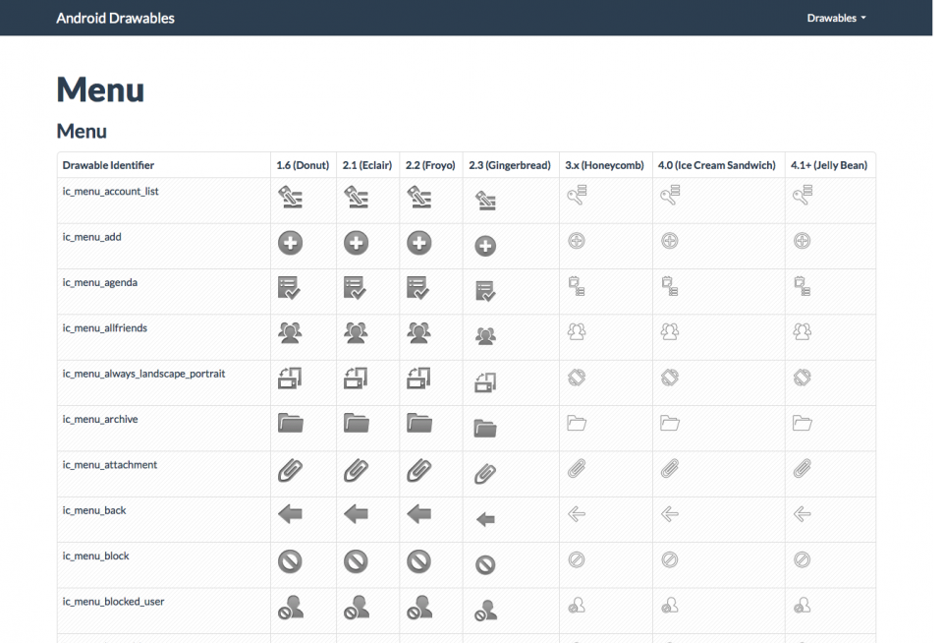Follow the ic_menu_archive link

click(x=98, y=419)
